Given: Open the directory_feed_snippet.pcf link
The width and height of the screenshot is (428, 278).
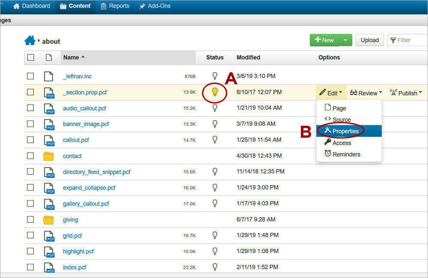Looking at the screenshot, I should click(97, 172).
